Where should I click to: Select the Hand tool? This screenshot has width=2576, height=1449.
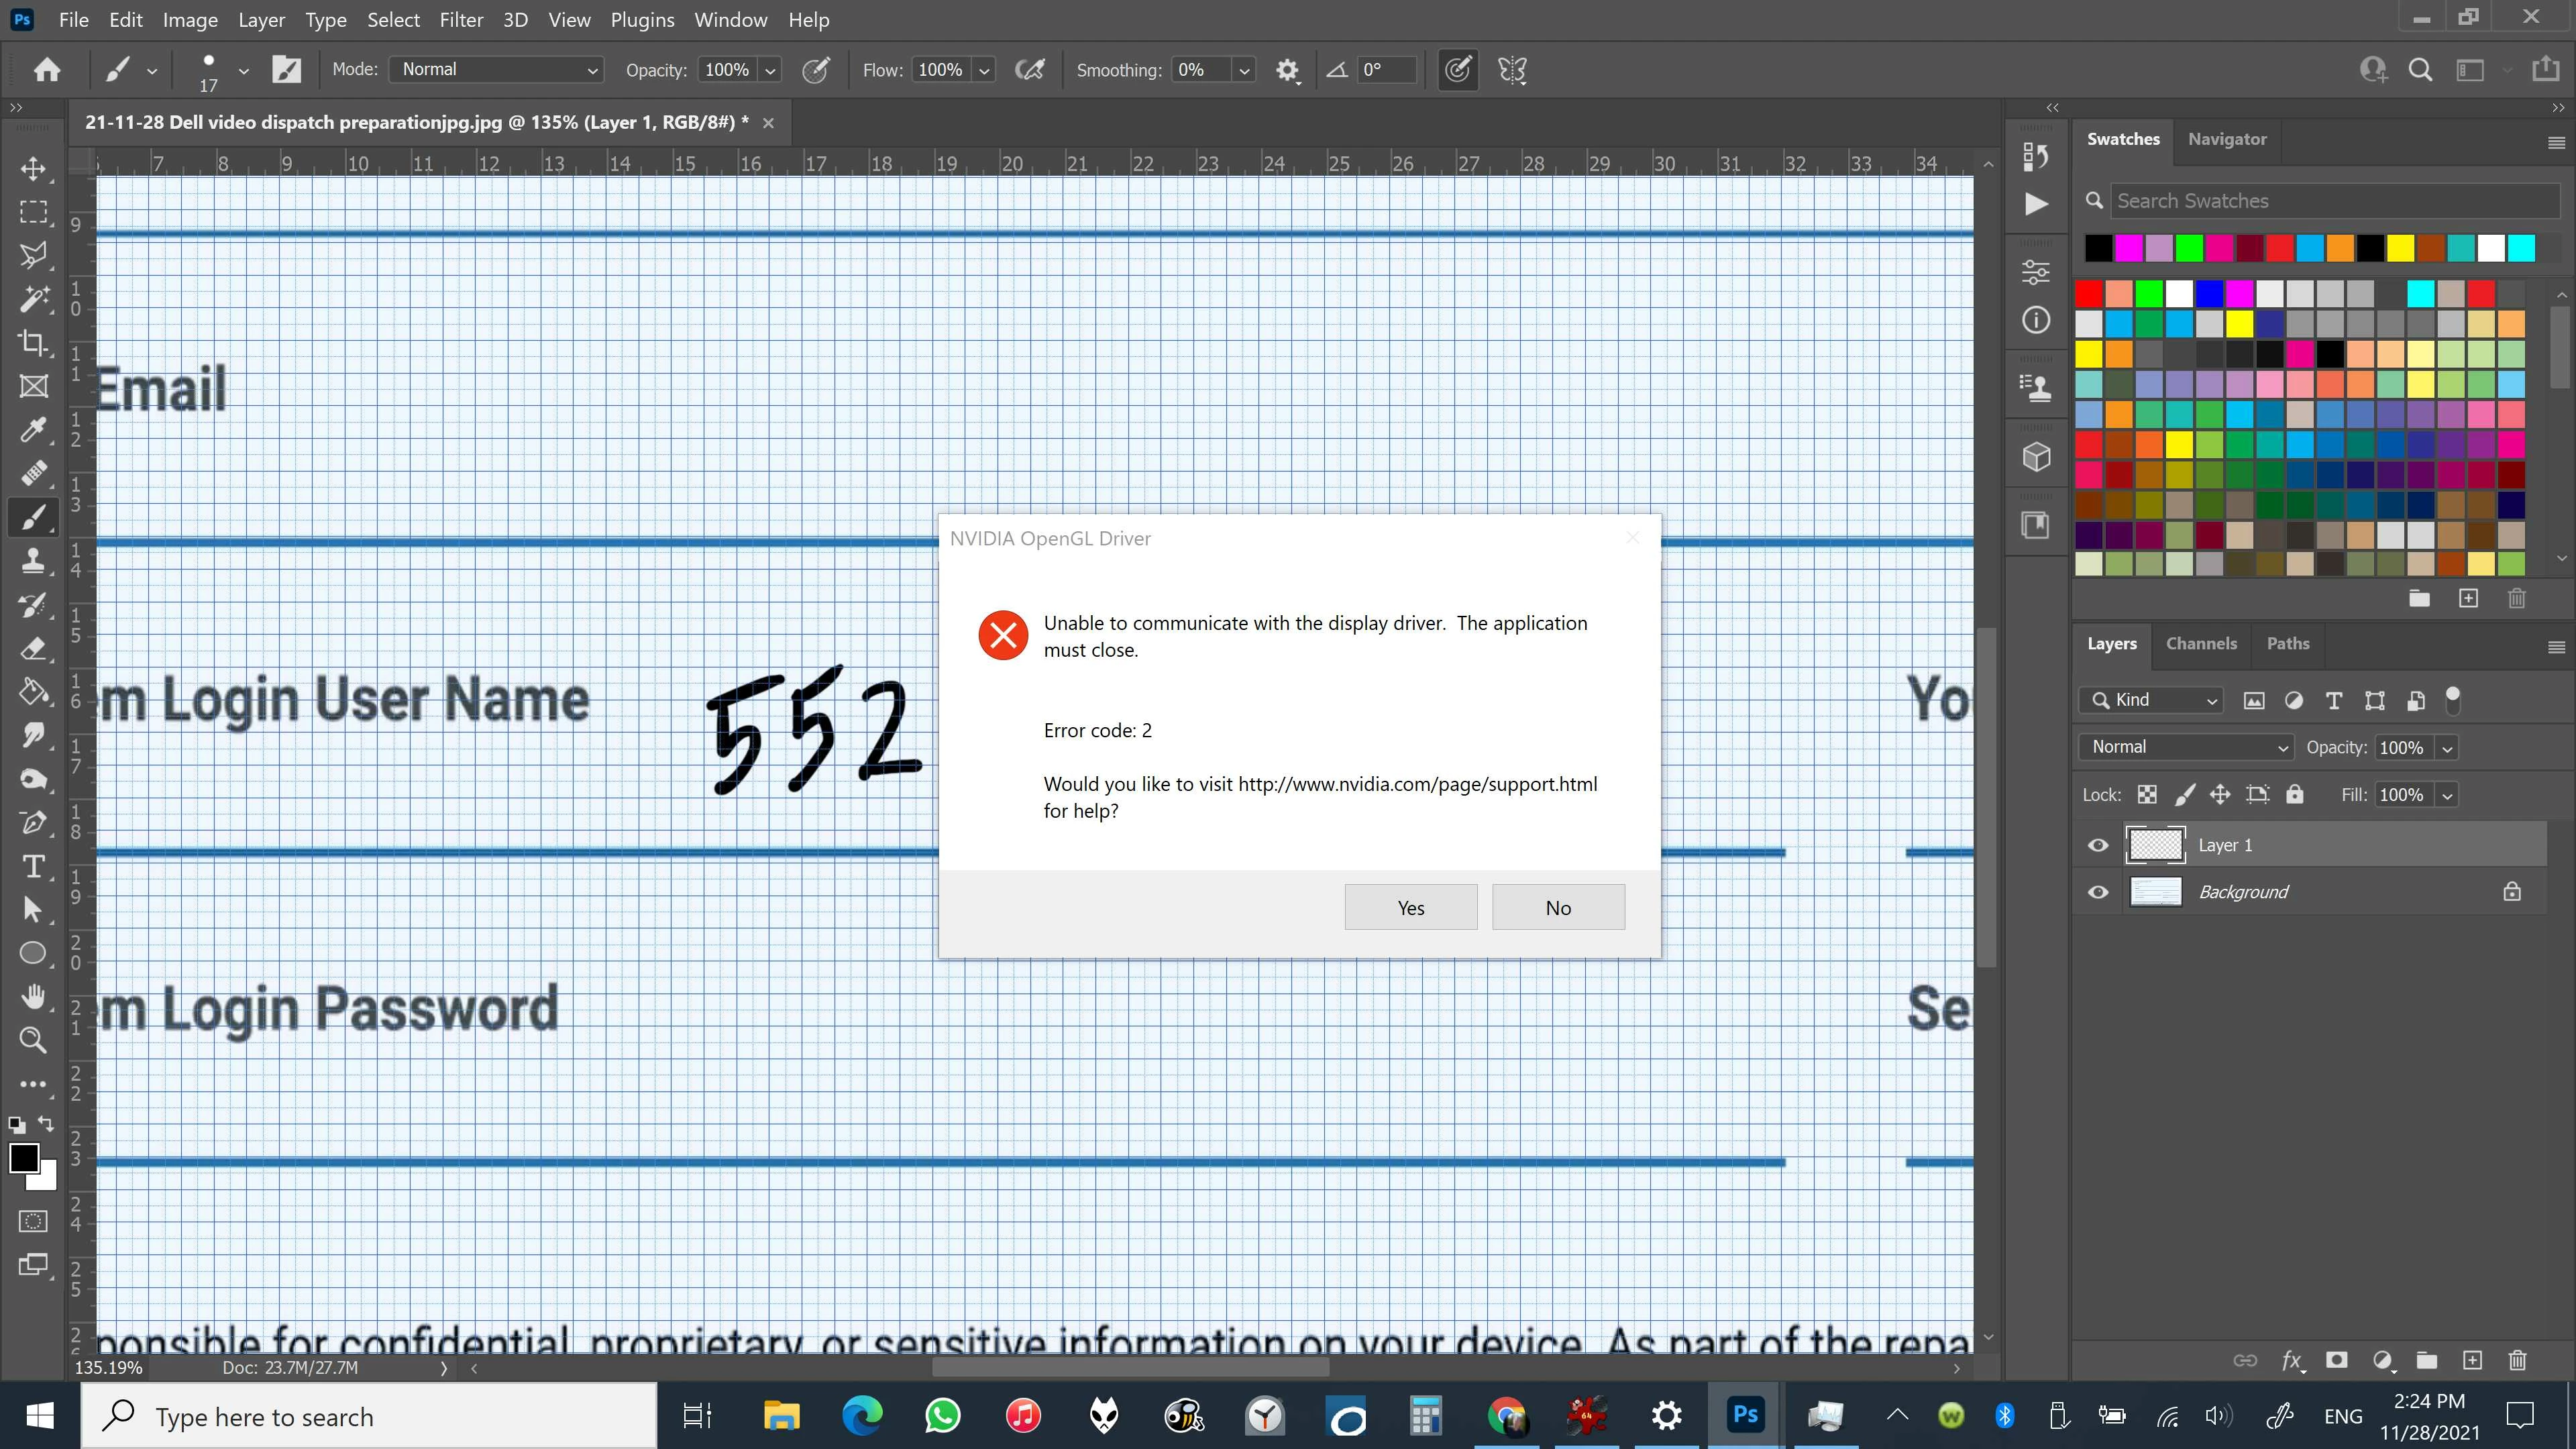coord(33,996)
